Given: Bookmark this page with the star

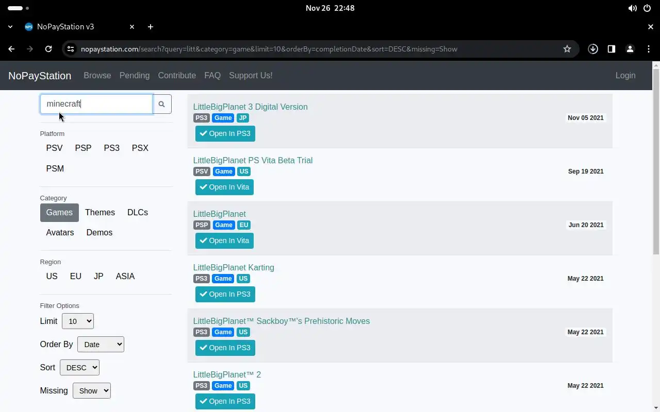Looking at the screenshot, I should pyautogui.click(x=567, y=49).
